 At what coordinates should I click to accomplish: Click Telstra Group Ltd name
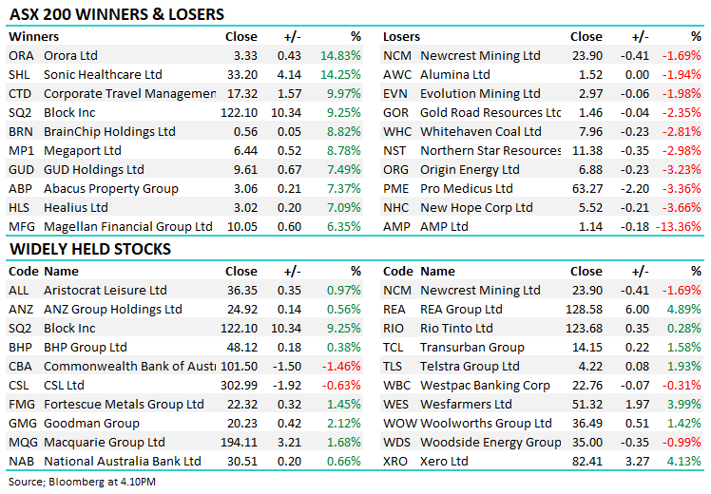click(x=470, y=367)
